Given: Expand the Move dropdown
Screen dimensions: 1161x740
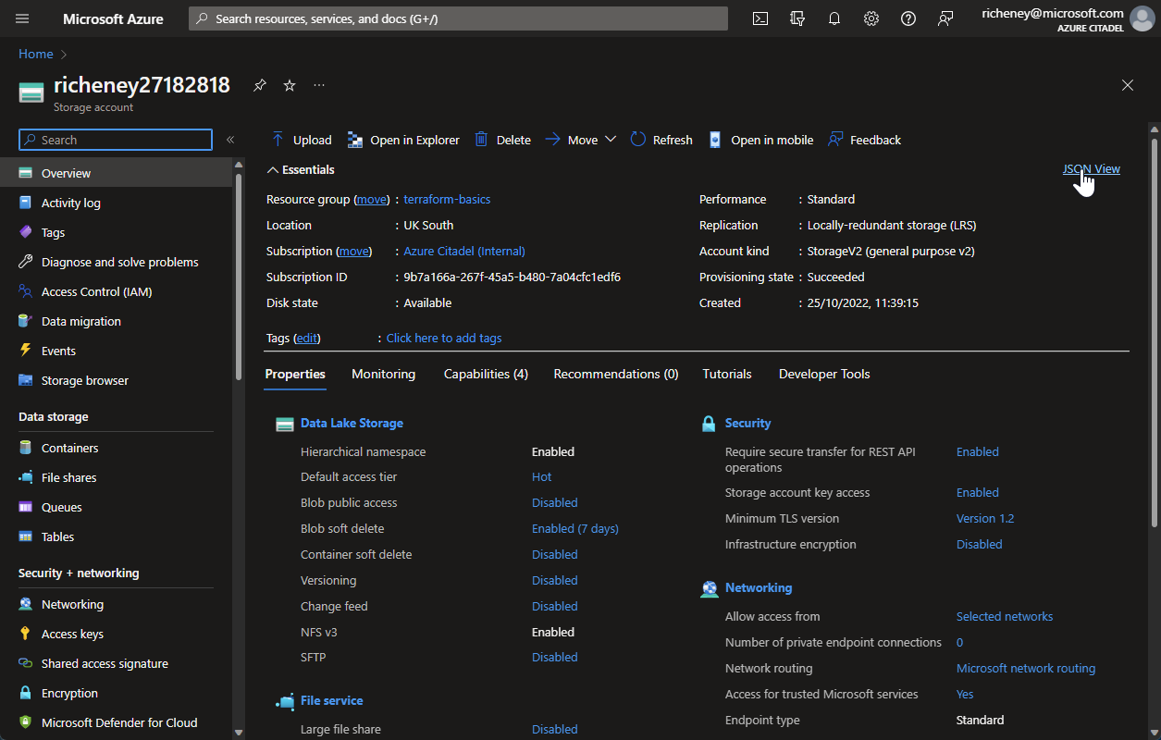Looking at the screenshot, I should point(611,139).
